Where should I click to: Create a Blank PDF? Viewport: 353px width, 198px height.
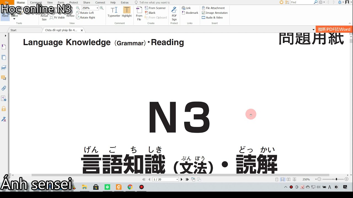click(x=150, y=13)
